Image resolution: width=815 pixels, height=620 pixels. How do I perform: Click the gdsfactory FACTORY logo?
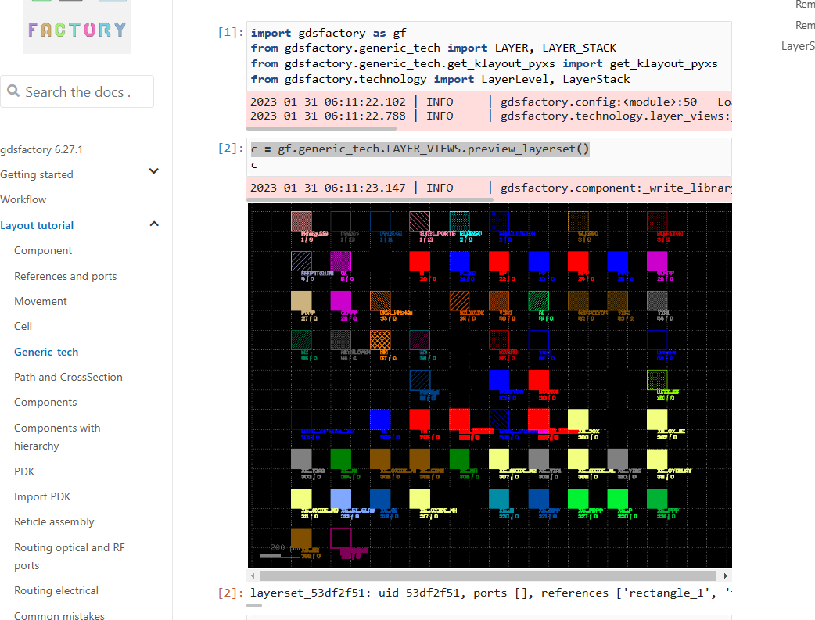77,29
